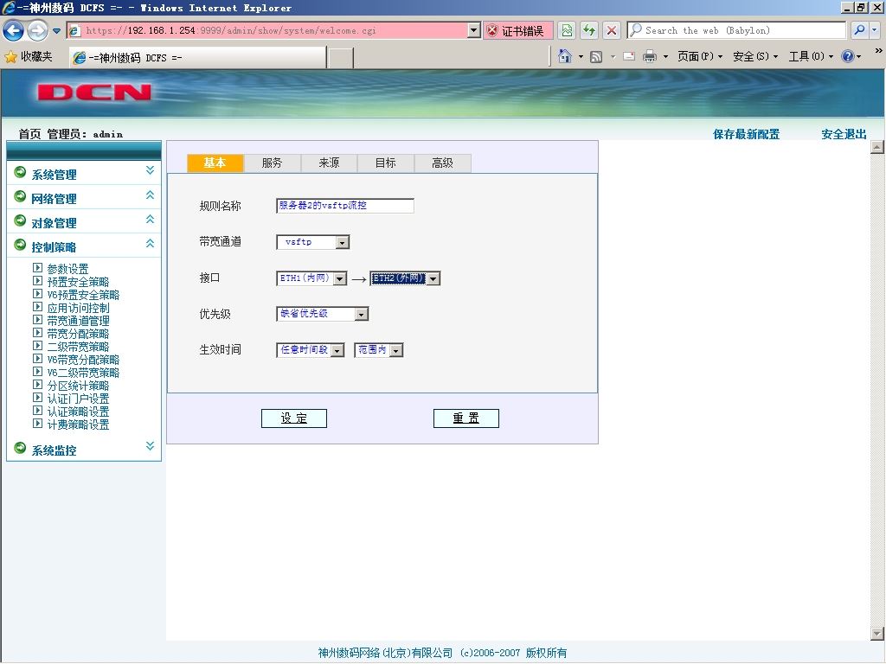Viewport: 886px width, 664px height.
Task: Switch to the 目标 tab
Action: [x=385, y=163]
